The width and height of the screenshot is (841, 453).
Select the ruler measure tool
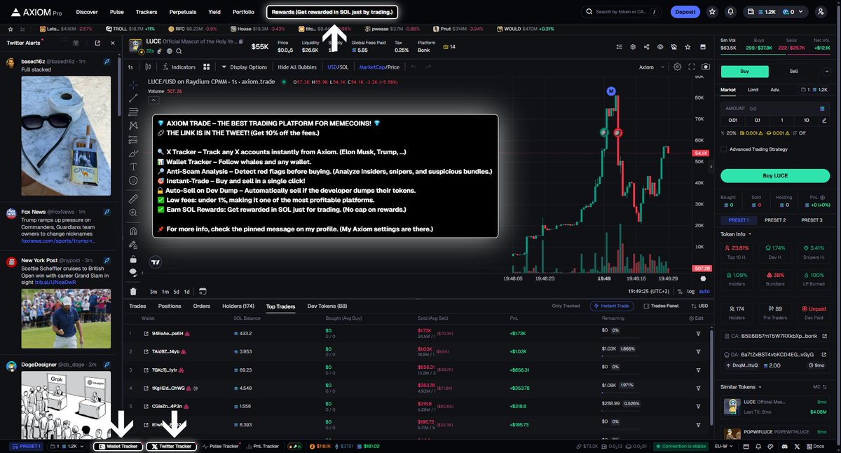(133, 199)
